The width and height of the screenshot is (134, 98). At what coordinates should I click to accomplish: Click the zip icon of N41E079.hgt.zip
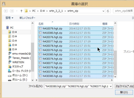[x=40, y=29]
